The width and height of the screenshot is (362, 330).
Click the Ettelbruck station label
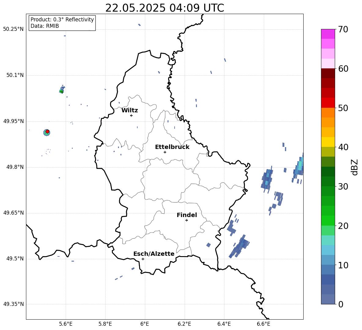point(172,147)
